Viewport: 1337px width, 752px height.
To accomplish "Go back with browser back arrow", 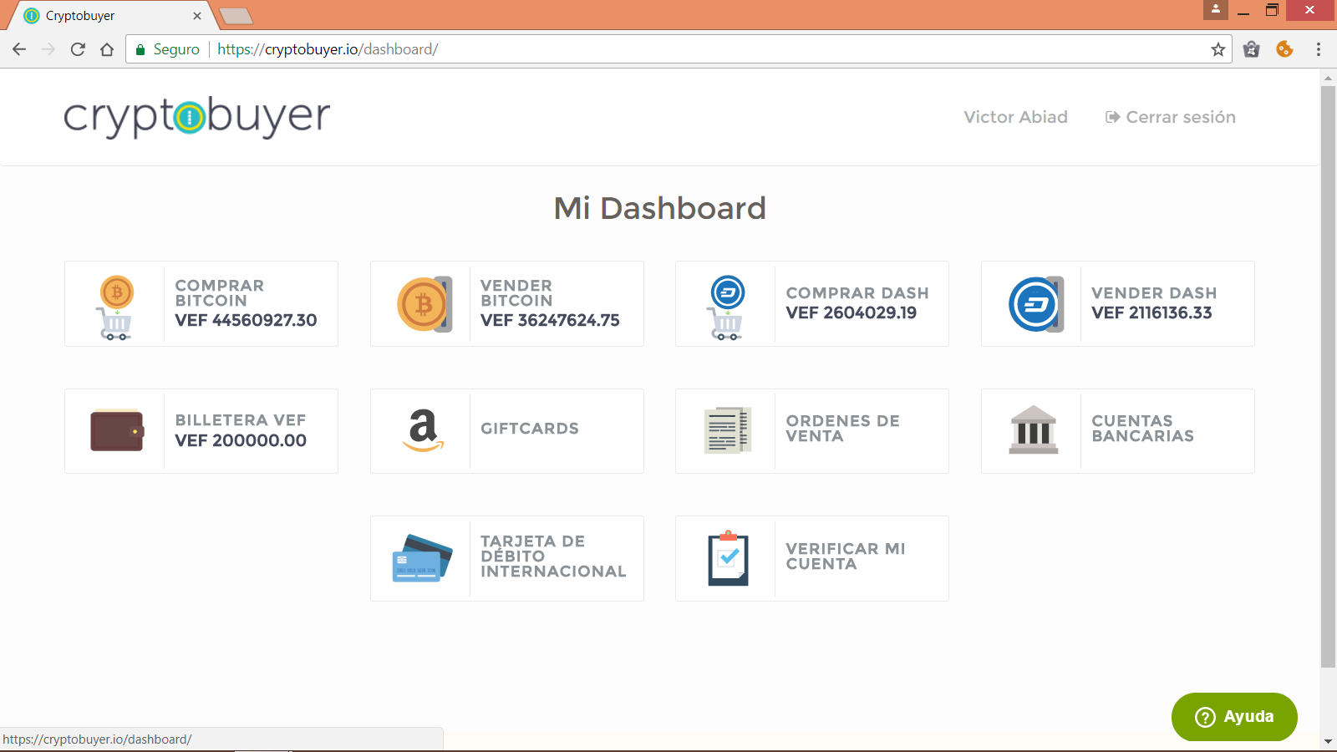I will pyautogui.click(x=19, y=49).
